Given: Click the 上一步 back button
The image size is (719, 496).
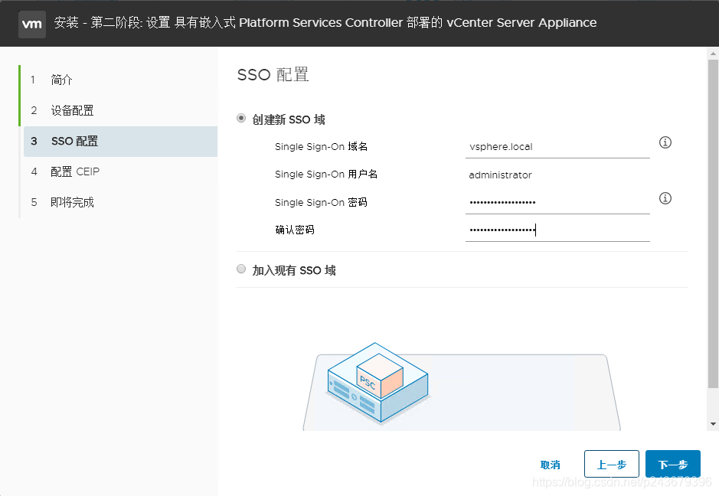Looking at the screenshot, I should pos(611,465).
